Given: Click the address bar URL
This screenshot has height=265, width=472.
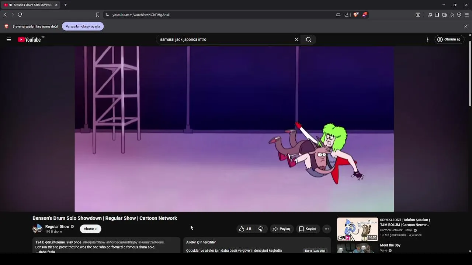Looking at the screenshot, I should (141, 15).
